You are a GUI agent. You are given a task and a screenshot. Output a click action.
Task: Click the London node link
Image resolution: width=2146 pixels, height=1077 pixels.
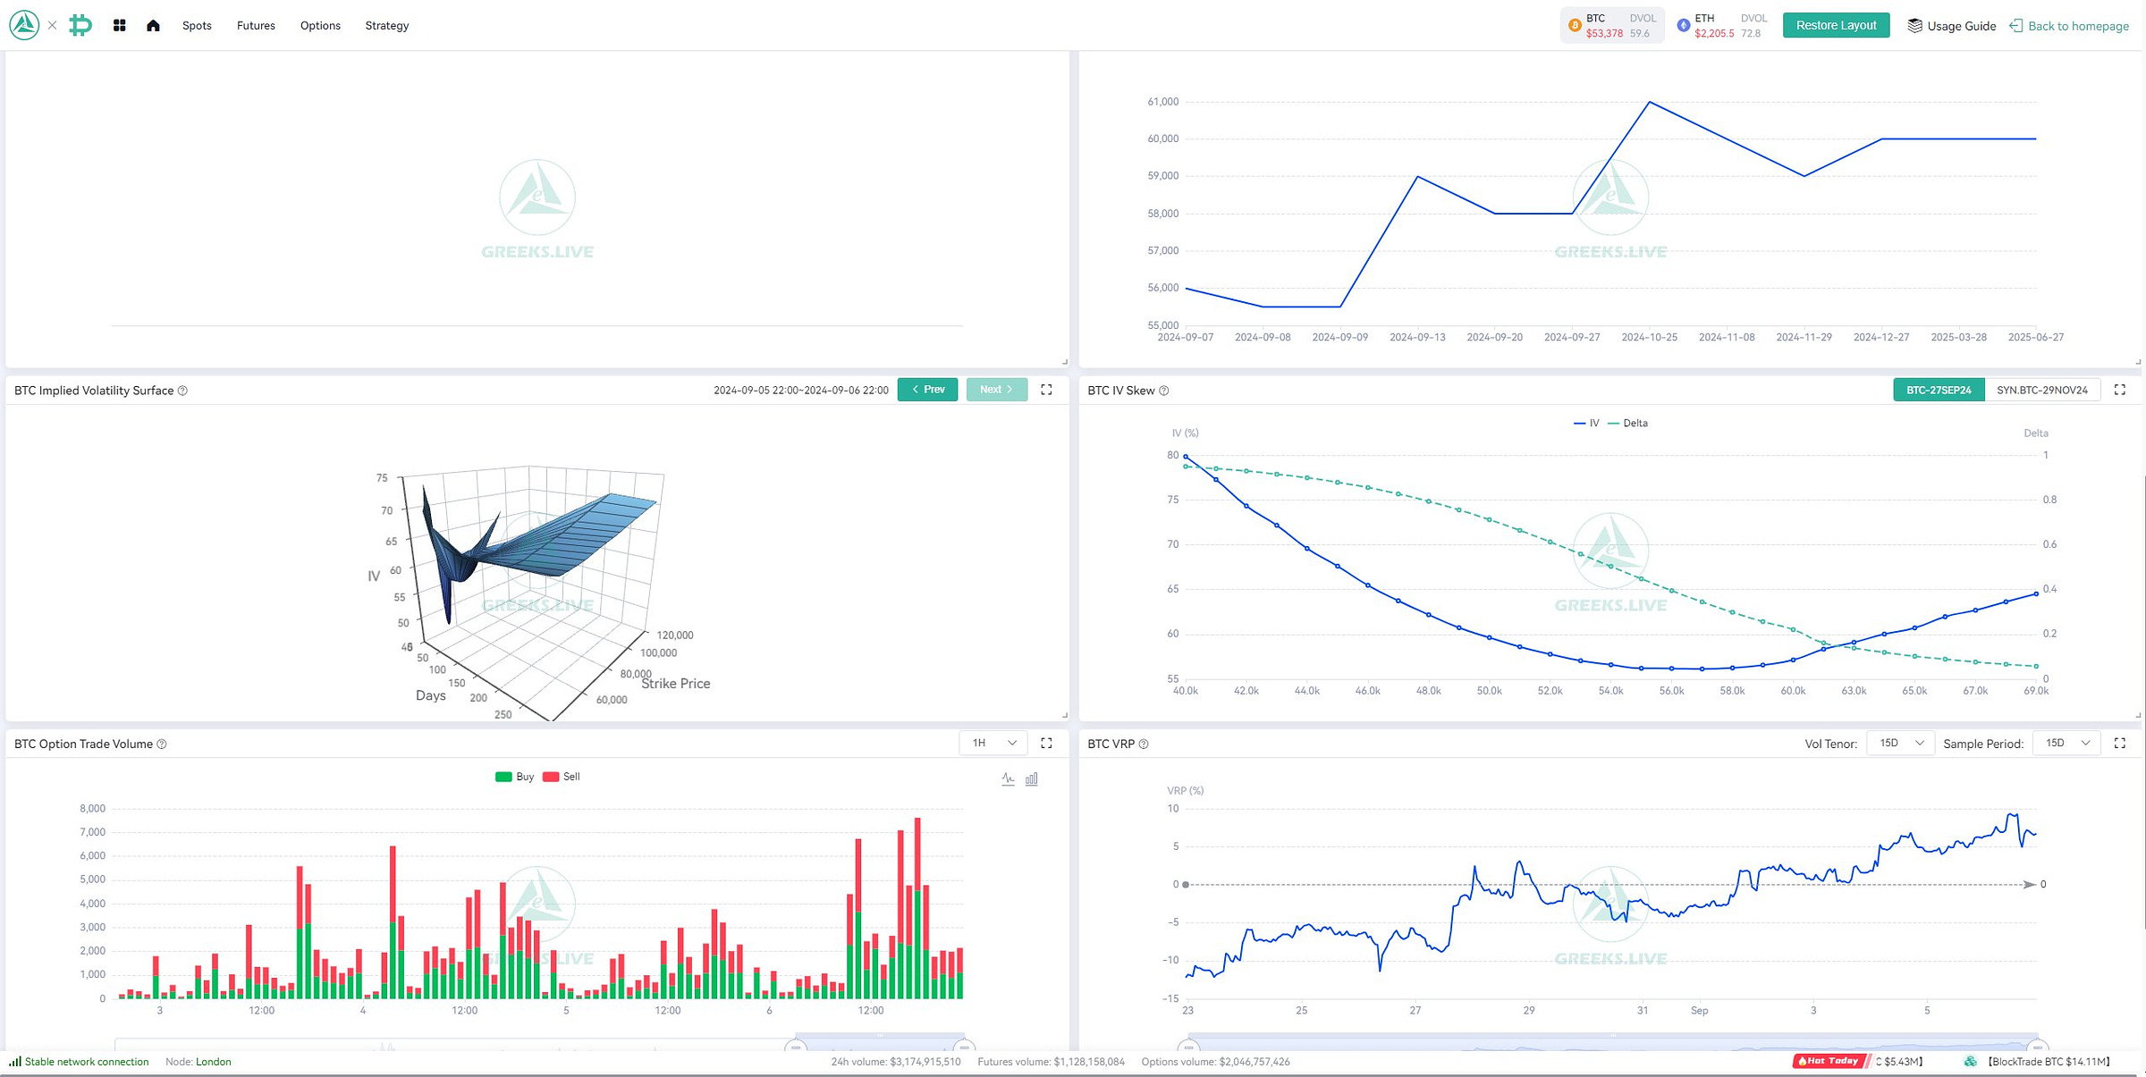tap(213, 1062)
